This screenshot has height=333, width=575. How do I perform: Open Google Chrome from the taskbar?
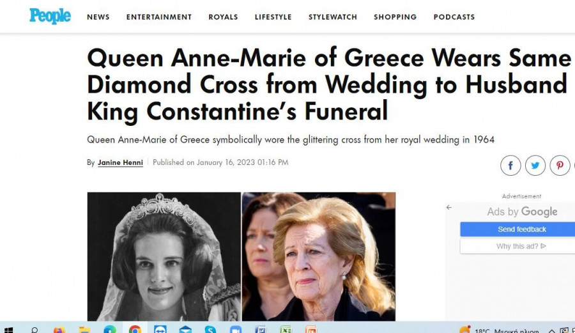135,329
